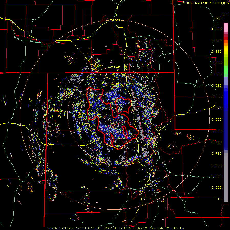Click the Correlation Coefficient KMTX caption text
Image resolution: width=230 pixels, height=230 pixels.
point(116,228)
